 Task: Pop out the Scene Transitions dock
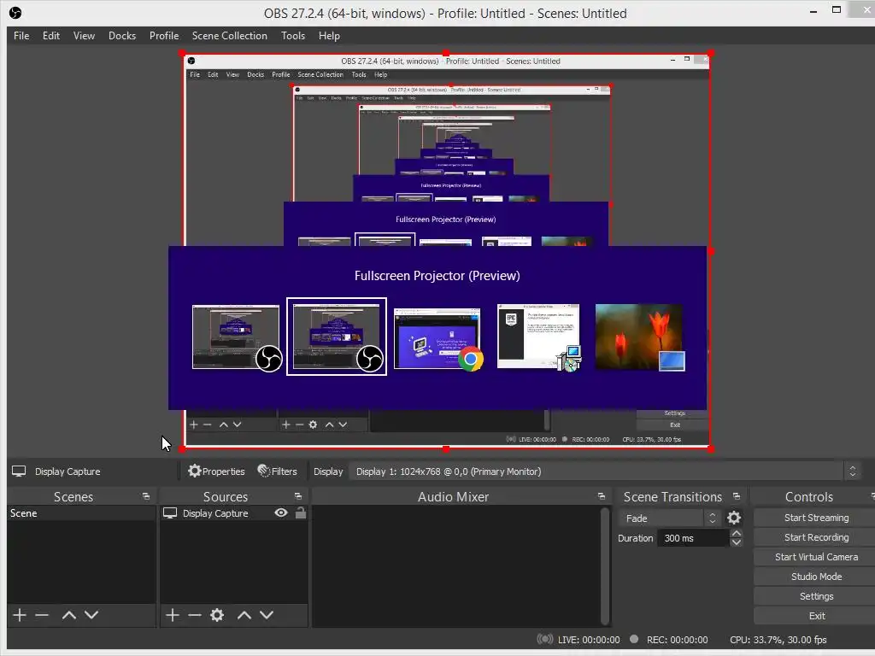click(x=737, y=496)
